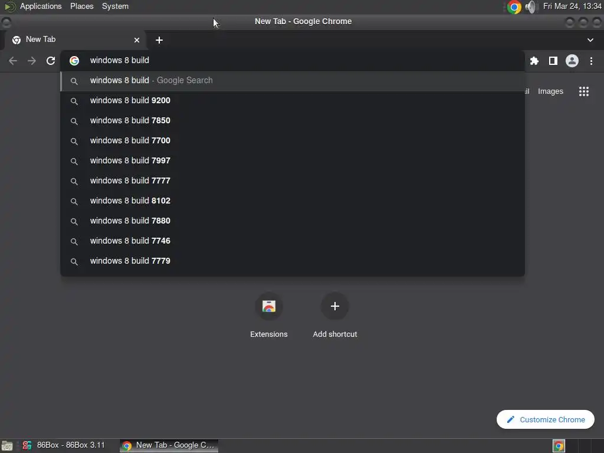
Task: Choose suggestion windows 8 build 7997
Action: point(293,160)
